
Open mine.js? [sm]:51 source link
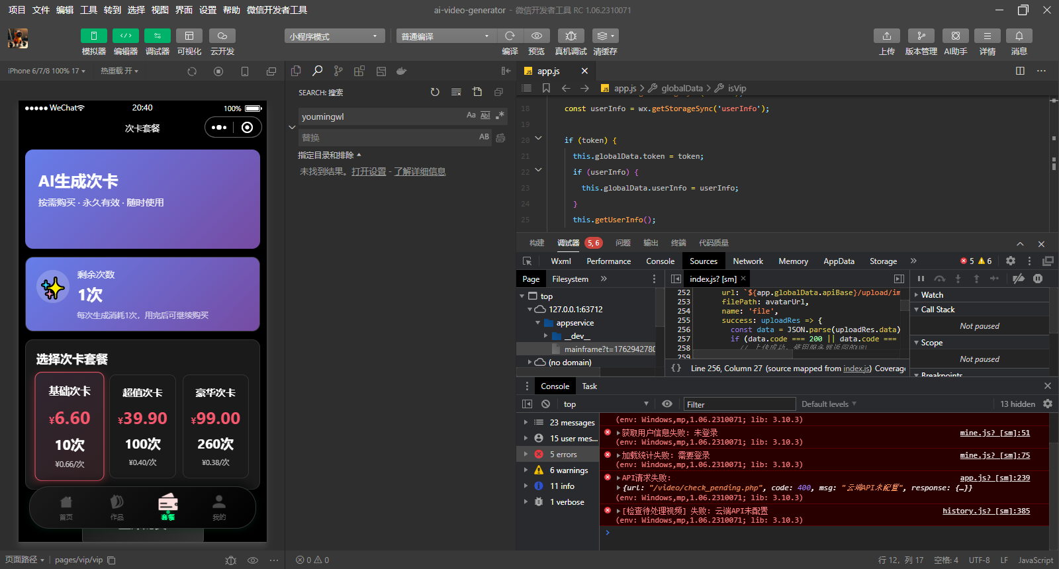click(994, 433)
